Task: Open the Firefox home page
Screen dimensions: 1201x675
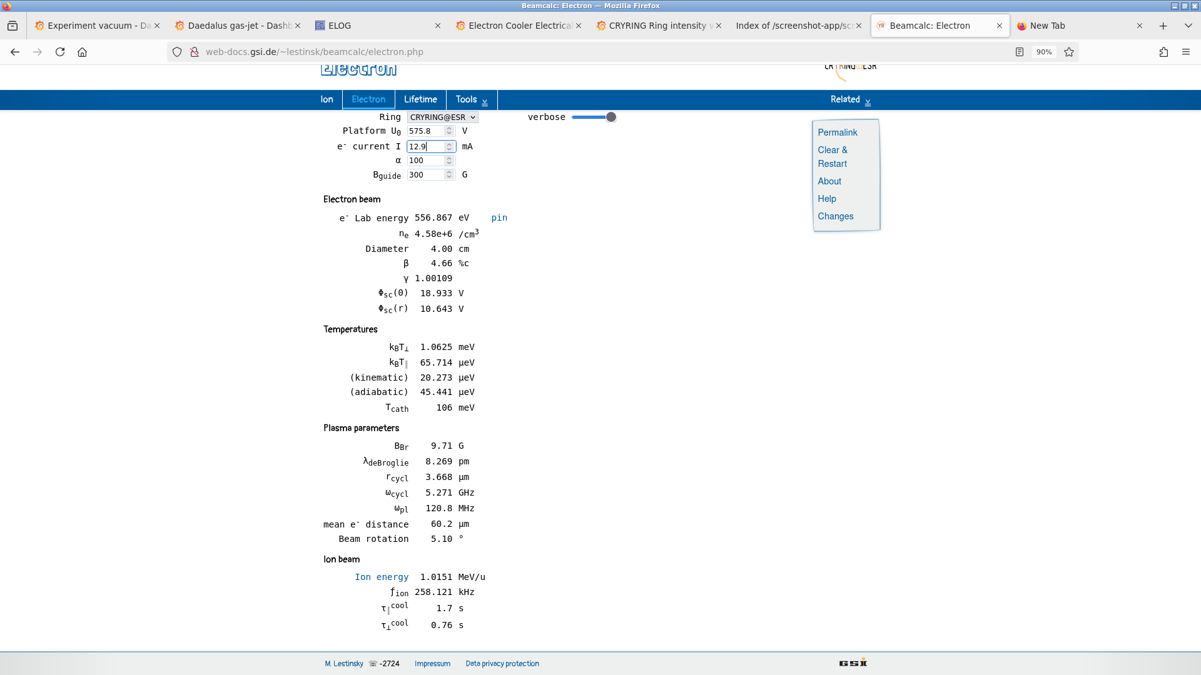Action: pos(82,52)
